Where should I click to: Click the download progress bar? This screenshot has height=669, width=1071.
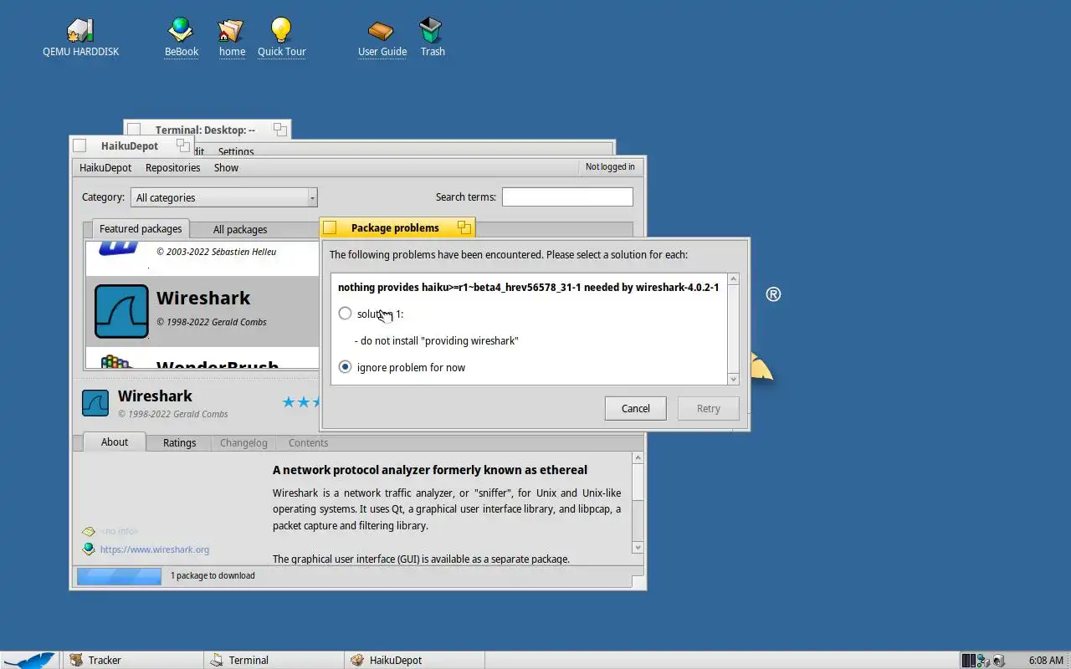tap(119, 575)
